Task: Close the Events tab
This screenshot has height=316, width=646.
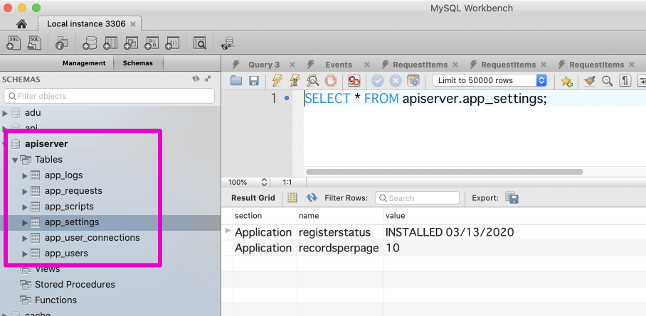Action: (x=366, y=65)
